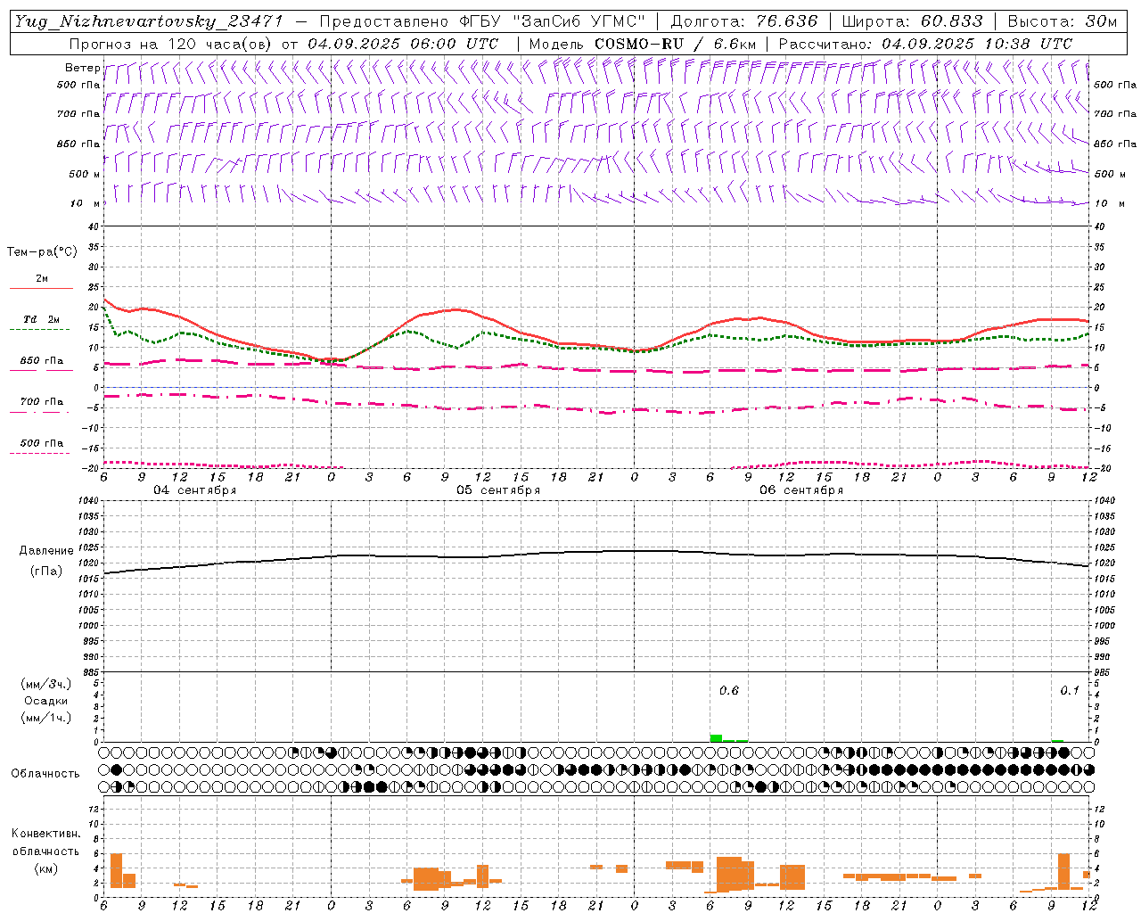Screen dimensions: 1141x913
Task: Click the Осадки precipitation label
Action: 45,701
